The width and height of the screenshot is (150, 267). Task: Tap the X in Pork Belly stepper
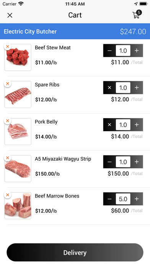click(x=109, y=125)
